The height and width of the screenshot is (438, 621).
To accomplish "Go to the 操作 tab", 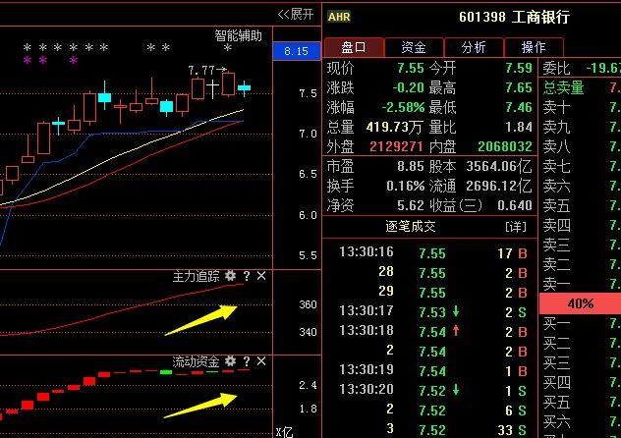I will [x=534, y=47].
